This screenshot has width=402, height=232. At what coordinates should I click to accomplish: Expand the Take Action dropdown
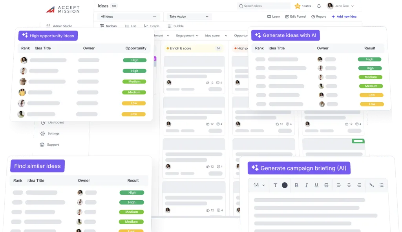(x=189, y=17)
